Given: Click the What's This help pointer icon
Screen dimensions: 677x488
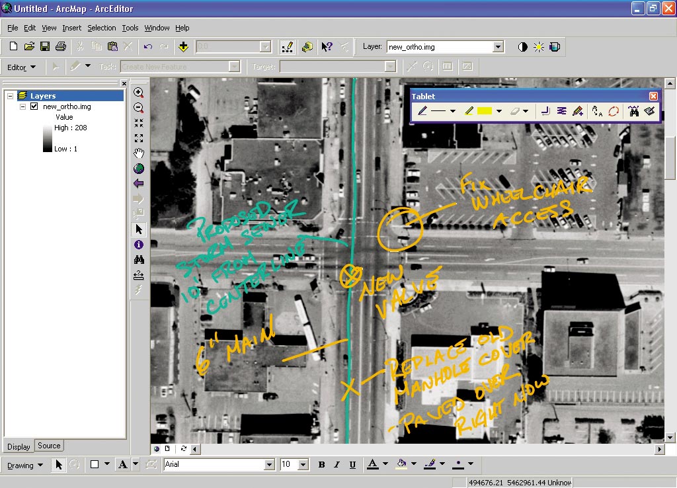Looking at the screenshot, I should click(x=327, y=47).
